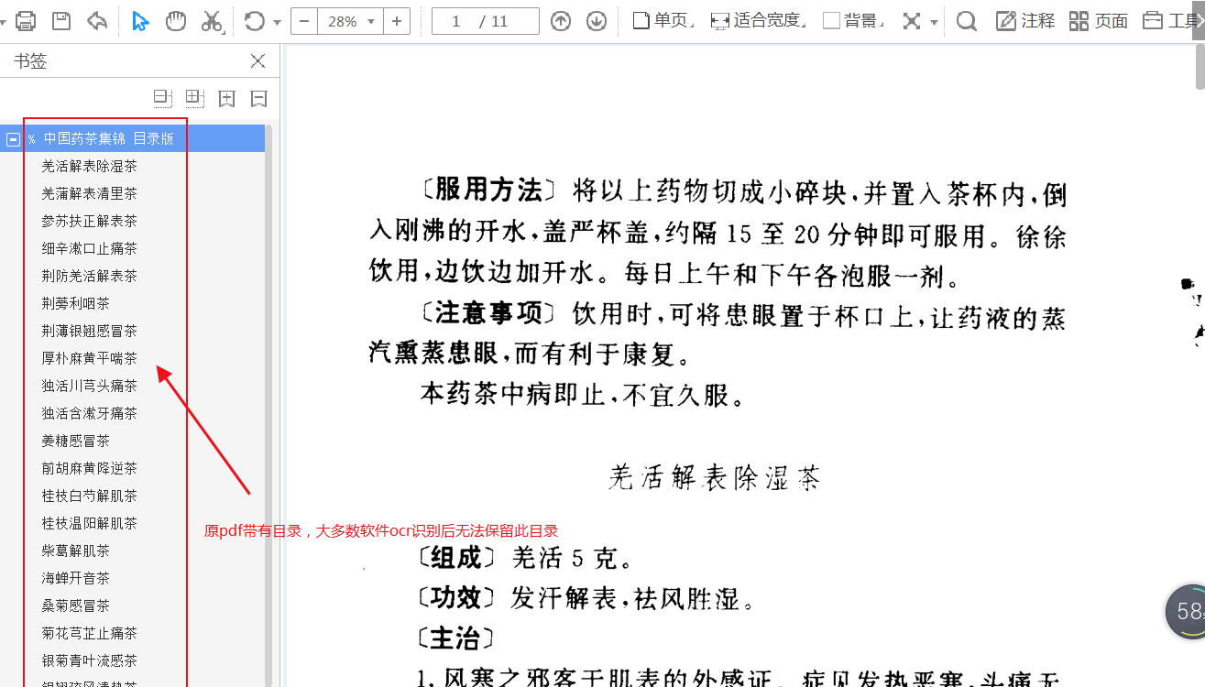1205x687 pixels.
Task: Go to next page with down arrow
Action: 594,20
